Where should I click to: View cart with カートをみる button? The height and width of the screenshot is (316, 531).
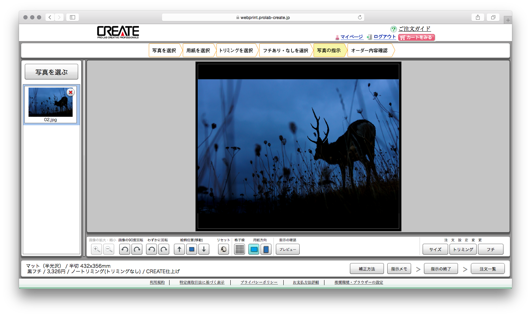(x=417, y=37)
